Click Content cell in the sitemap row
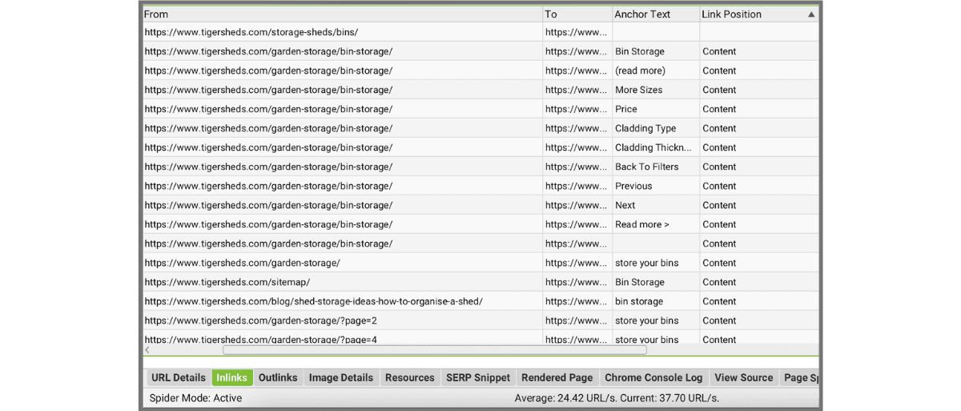This screenshot has width=961, height=411. coord(759,282)
